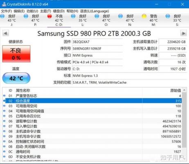
Task: Minimize the CrystalDiskInfo window
Action: pos(157,5)
